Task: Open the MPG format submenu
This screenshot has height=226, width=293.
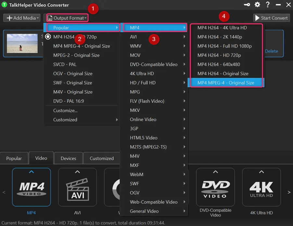Action: tap(154, 92)
